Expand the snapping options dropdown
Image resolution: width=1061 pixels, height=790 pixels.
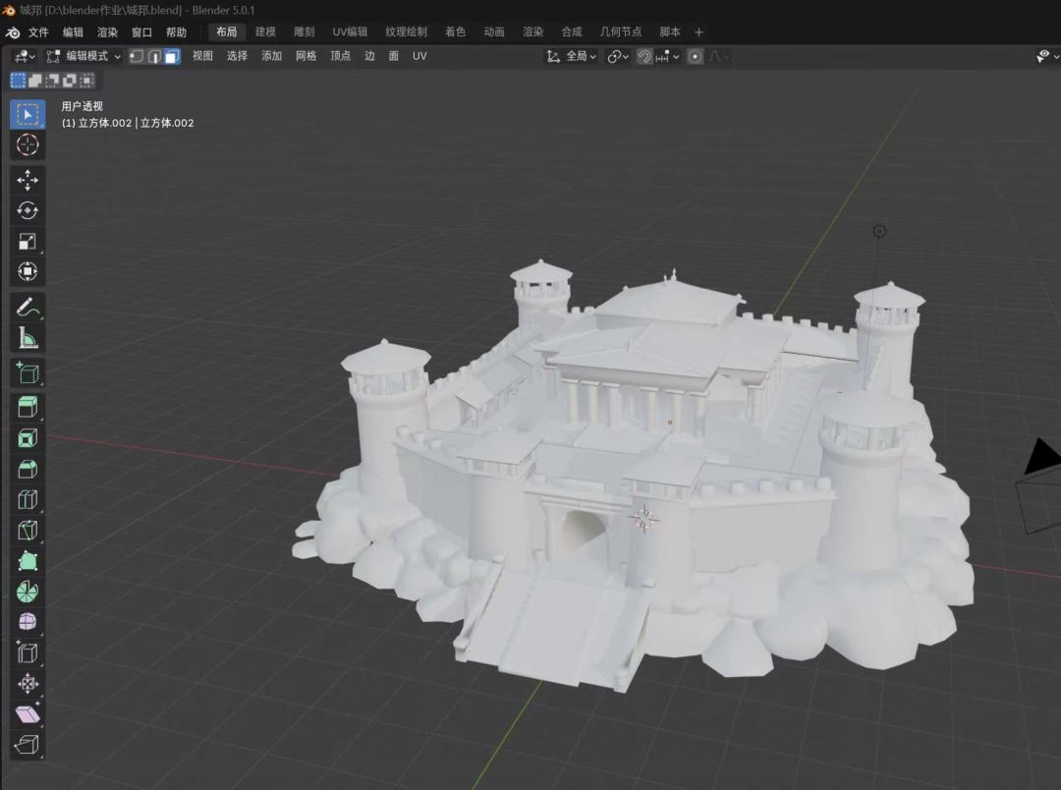[667, 57]
